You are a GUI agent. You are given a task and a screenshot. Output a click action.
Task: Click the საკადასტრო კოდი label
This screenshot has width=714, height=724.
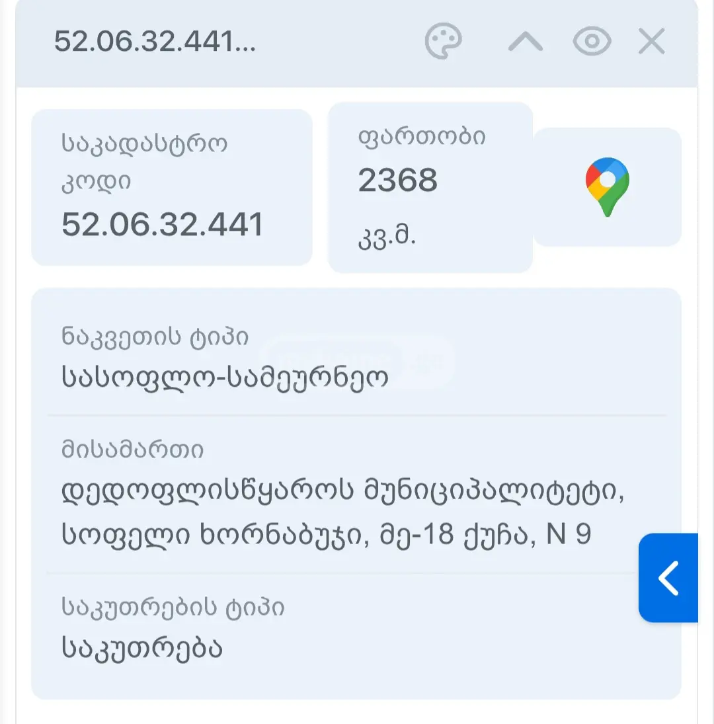tap(144, 163)
